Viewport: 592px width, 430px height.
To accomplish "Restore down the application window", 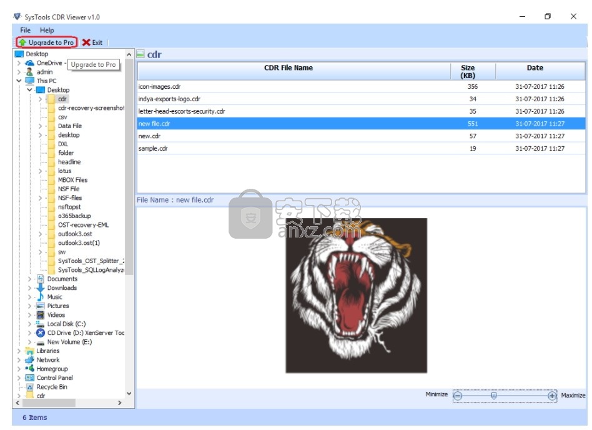I will 548,16.
